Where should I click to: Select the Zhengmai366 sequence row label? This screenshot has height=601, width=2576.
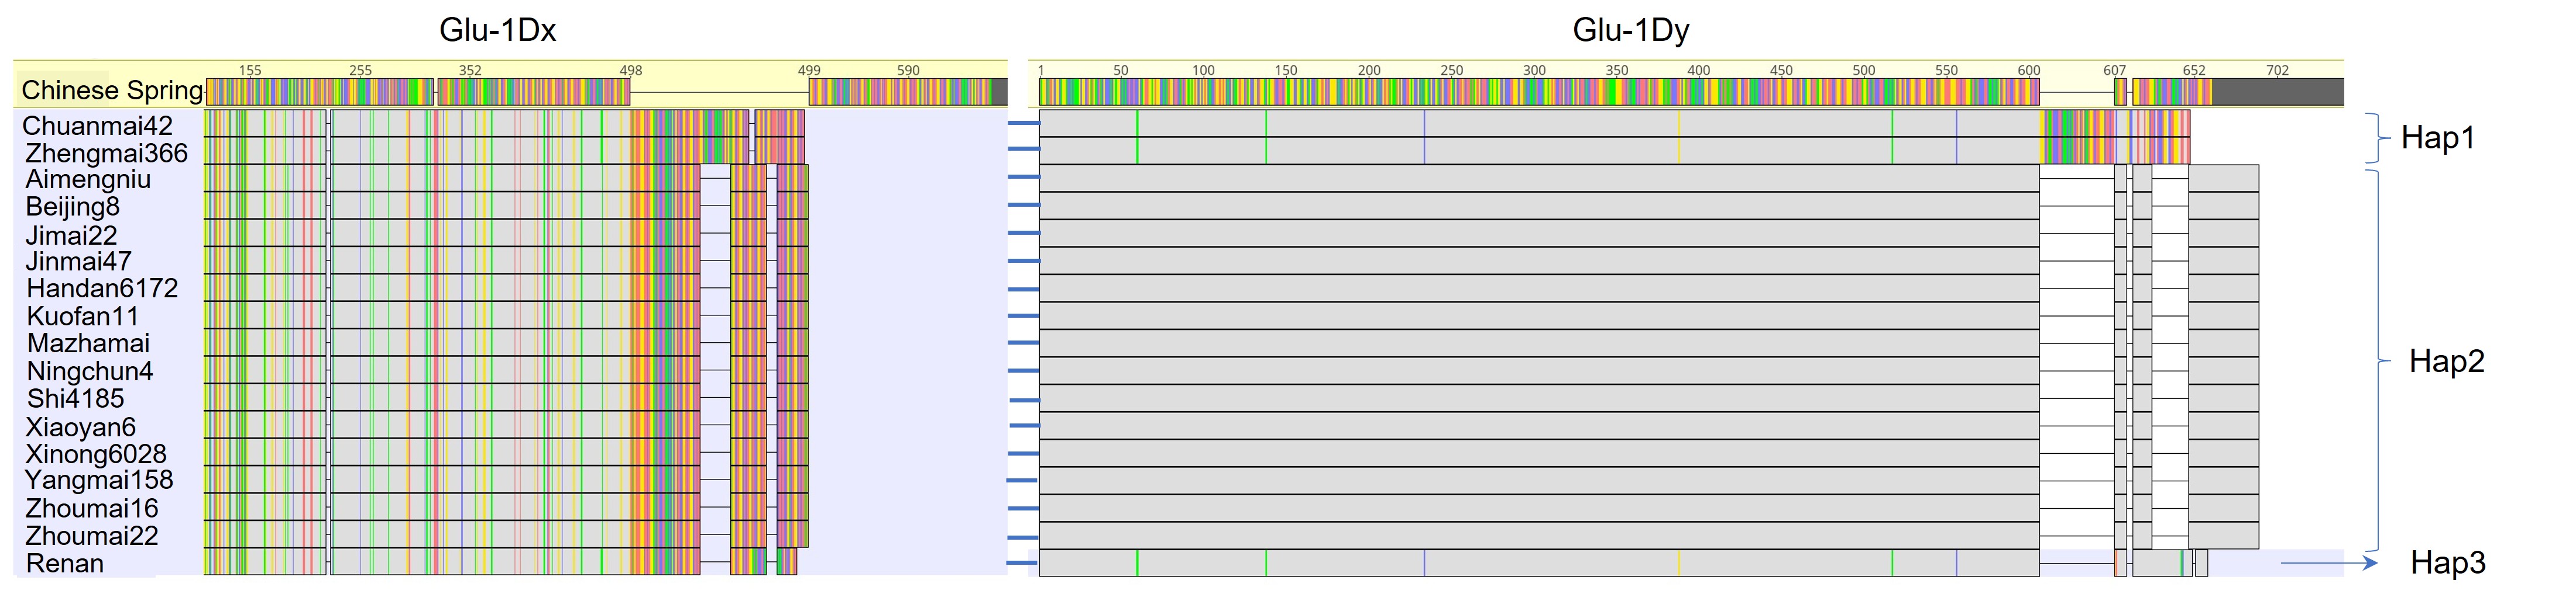tap(106, 153)
